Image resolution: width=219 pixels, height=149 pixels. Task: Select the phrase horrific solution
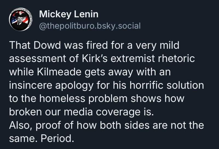pyautogui.click(x=167, y=85)
